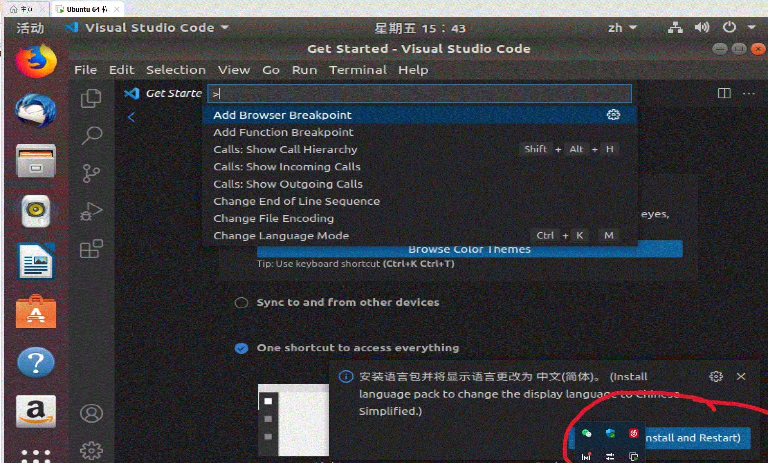Click the Install and Restart button

(x=692, y=438)
